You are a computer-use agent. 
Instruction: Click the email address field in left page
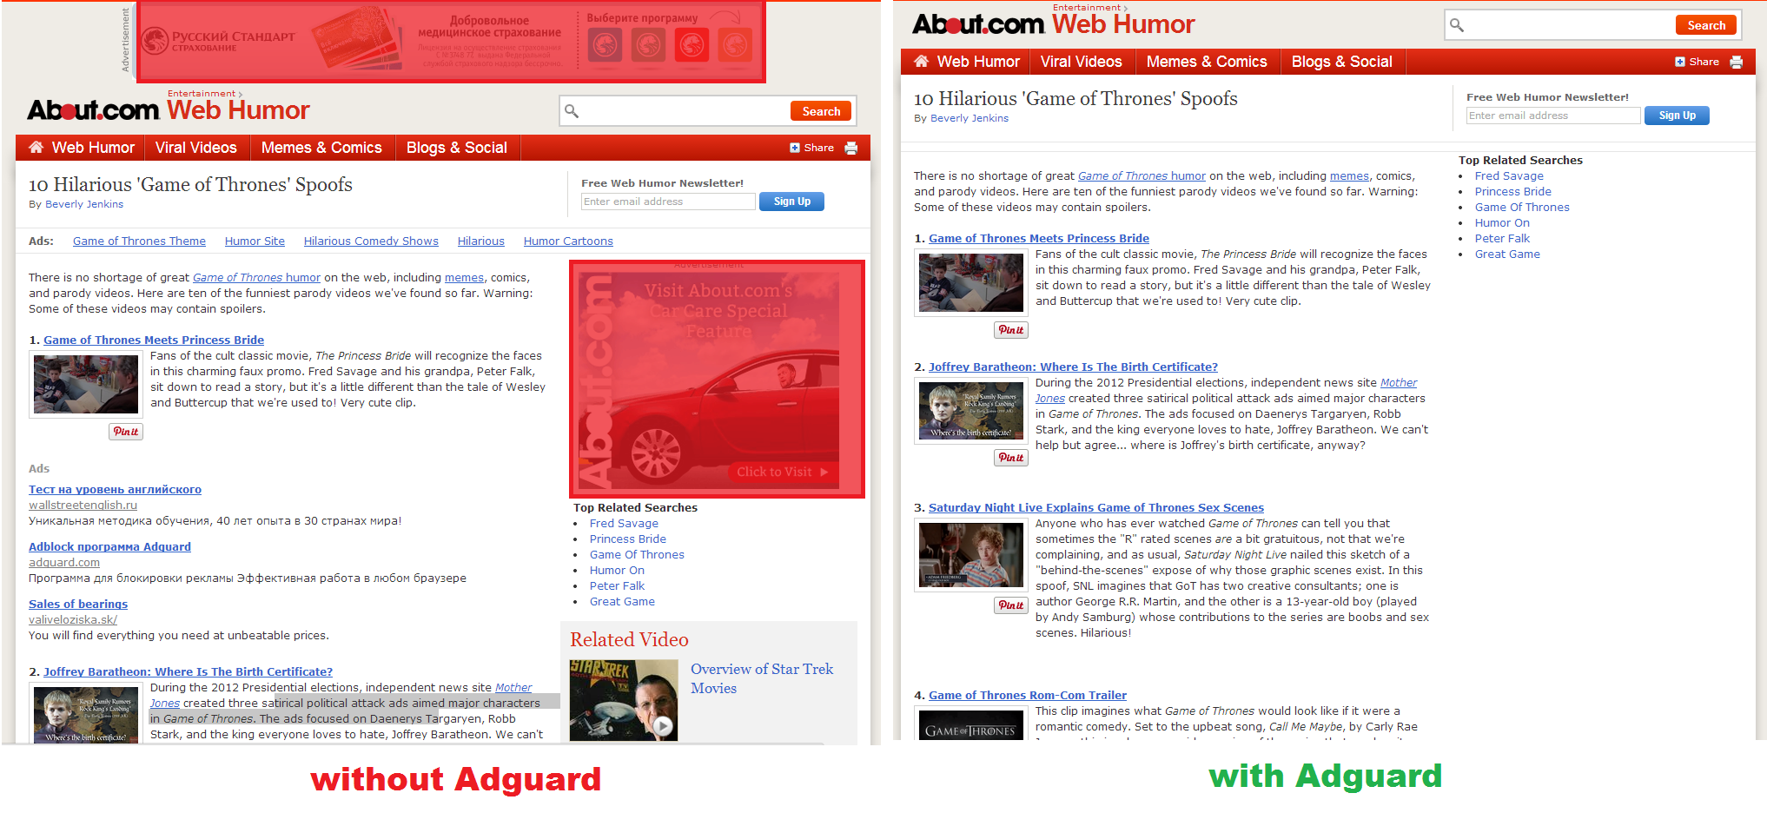(x=668, y=202)
